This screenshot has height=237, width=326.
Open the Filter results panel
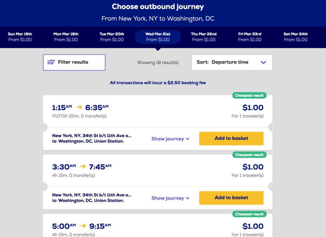click(x=74, y=62)
